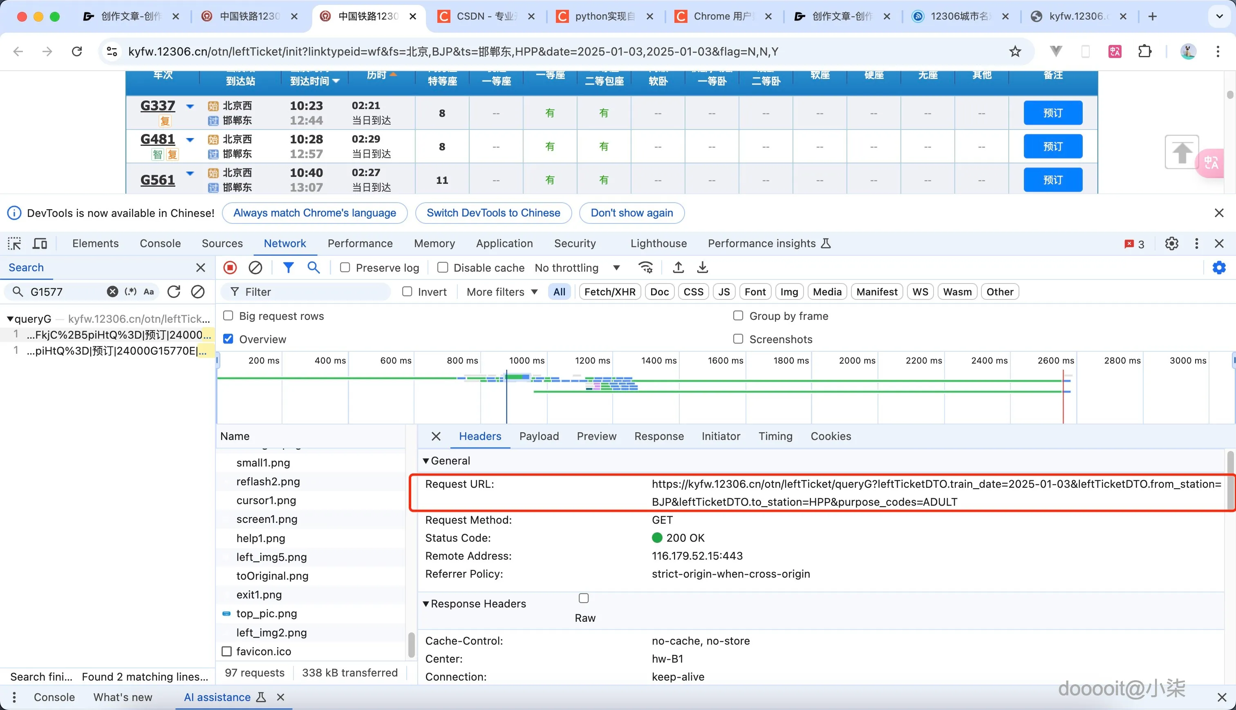Clear search results with the circle-slash icon

197,292
